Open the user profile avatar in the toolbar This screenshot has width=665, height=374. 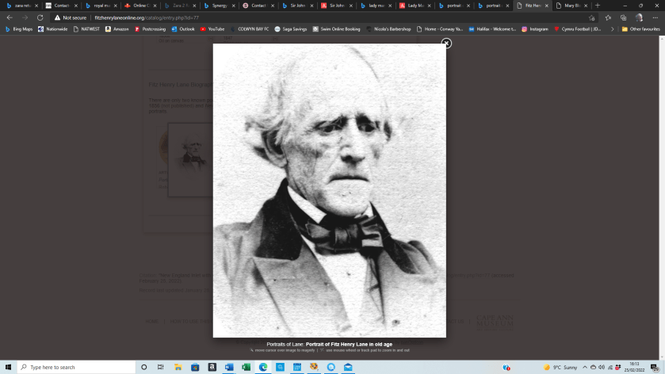click(x=639, y=17)
